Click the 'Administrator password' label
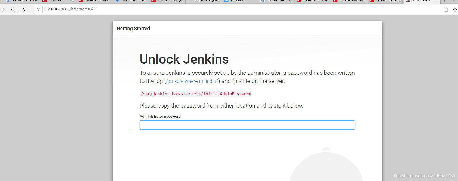The height and width of the screenshot is (181, 458). pyautogui.click(x=160, y=116)
